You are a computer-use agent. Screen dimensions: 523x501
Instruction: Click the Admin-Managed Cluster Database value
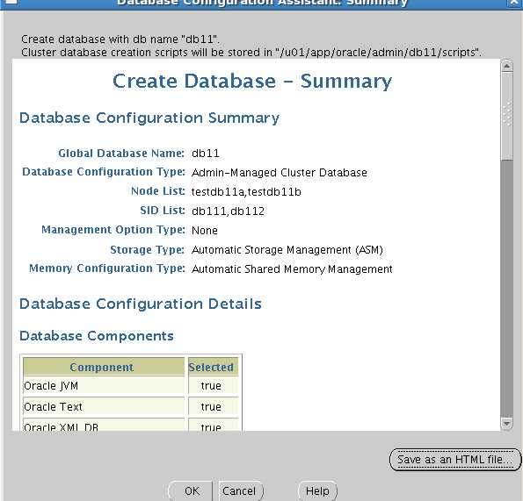[280, 173]
